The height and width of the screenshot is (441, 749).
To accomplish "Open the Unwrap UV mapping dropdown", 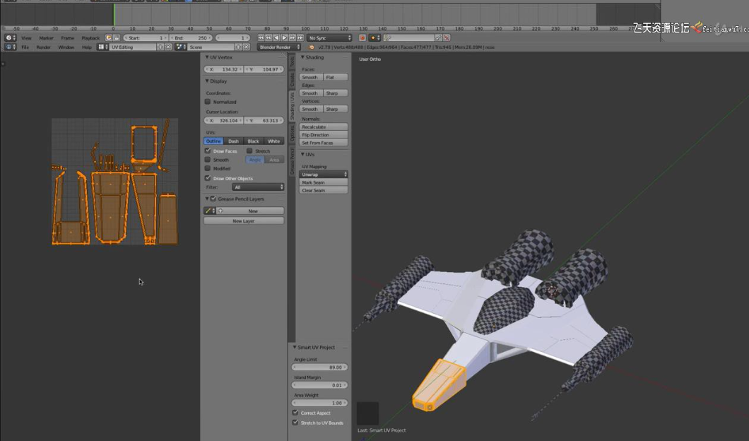I will pos(324,174).
